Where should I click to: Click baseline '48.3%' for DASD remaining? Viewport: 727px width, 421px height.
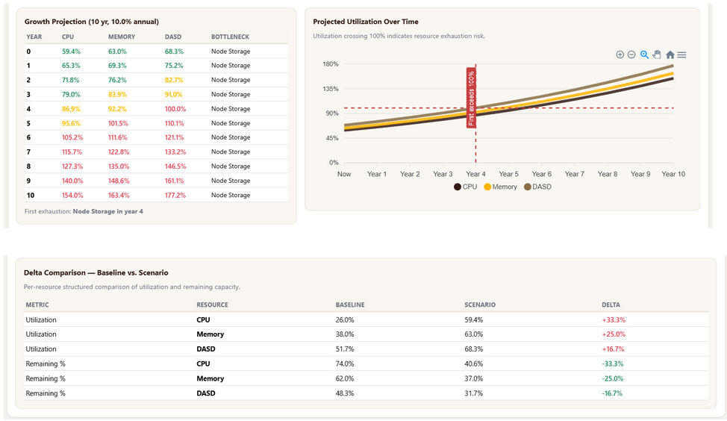click(x=345, y=393)
